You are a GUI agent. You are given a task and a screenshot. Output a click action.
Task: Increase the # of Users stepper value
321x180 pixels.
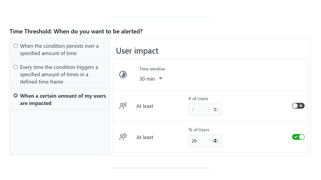pos(215,108)
